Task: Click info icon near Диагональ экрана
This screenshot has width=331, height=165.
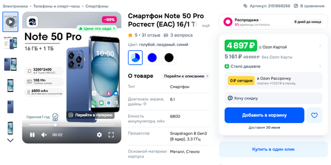Action: tap(145, 104)
